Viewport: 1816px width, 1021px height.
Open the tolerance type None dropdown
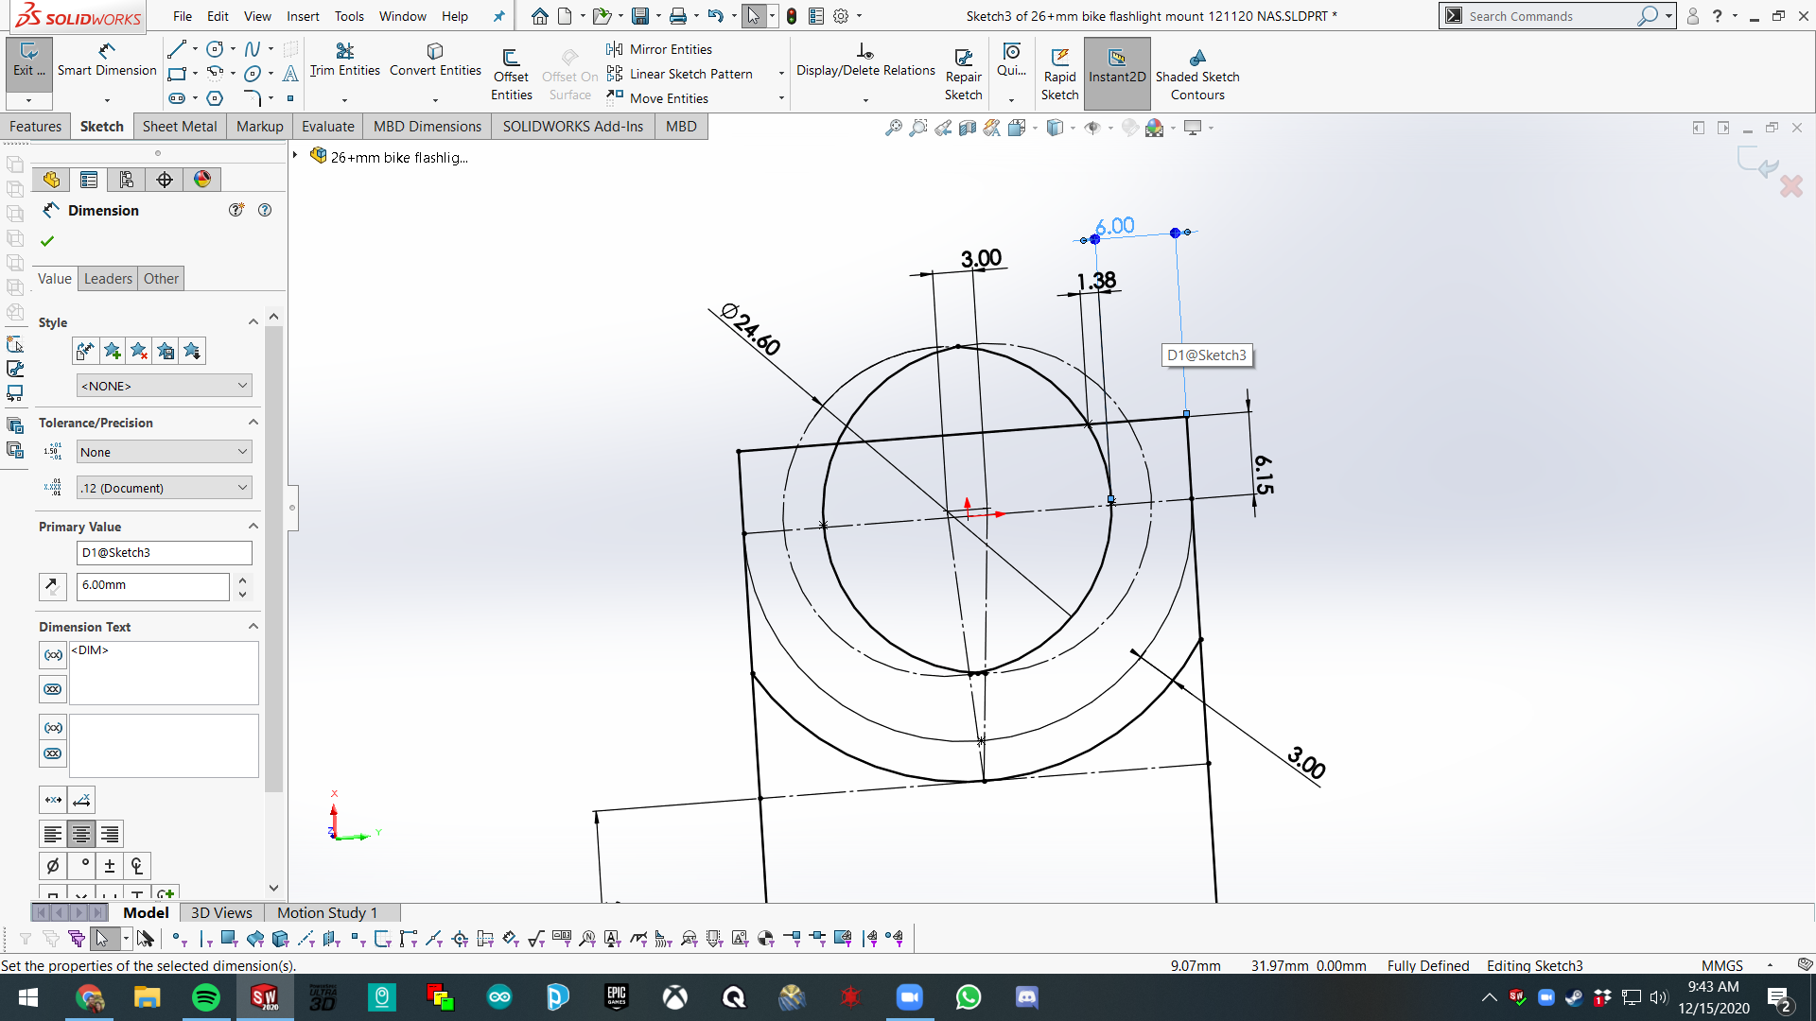(164, 452)
